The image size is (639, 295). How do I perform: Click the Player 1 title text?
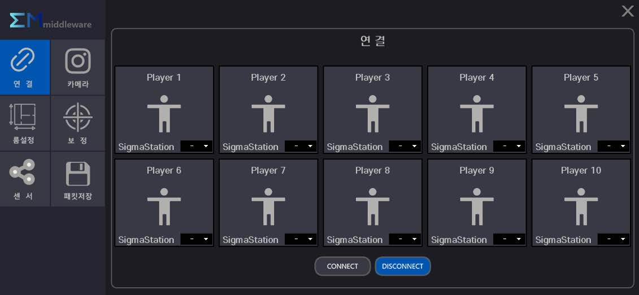[164, 77]
